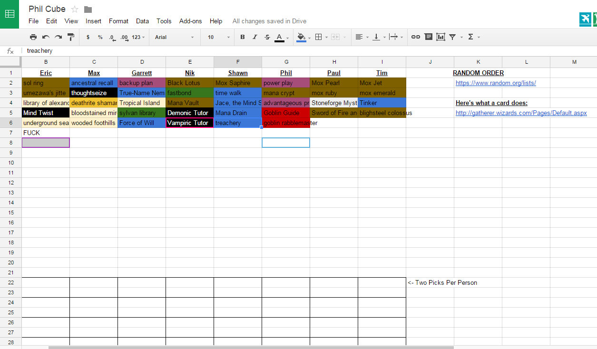This screenshot has width=597, height=349.
Task: Select the 'Mind Twist' cell
Action: tap(46, 113)
